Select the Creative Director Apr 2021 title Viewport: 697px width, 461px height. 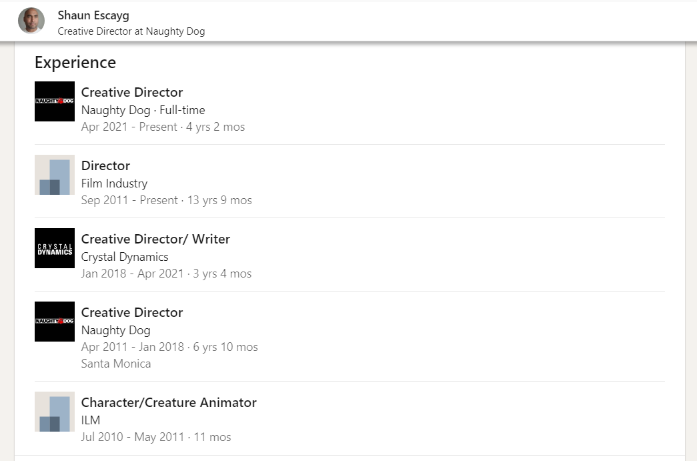click(132, 92)
